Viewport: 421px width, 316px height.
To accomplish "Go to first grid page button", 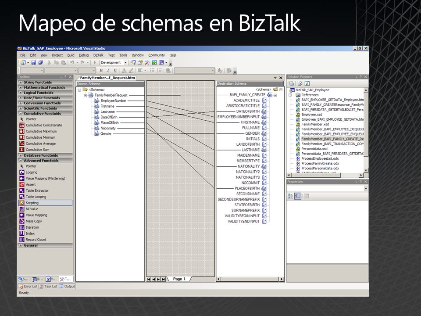I will pos(149,279).
